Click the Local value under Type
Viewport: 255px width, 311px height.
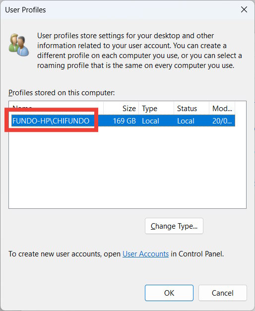click(150, 121)
